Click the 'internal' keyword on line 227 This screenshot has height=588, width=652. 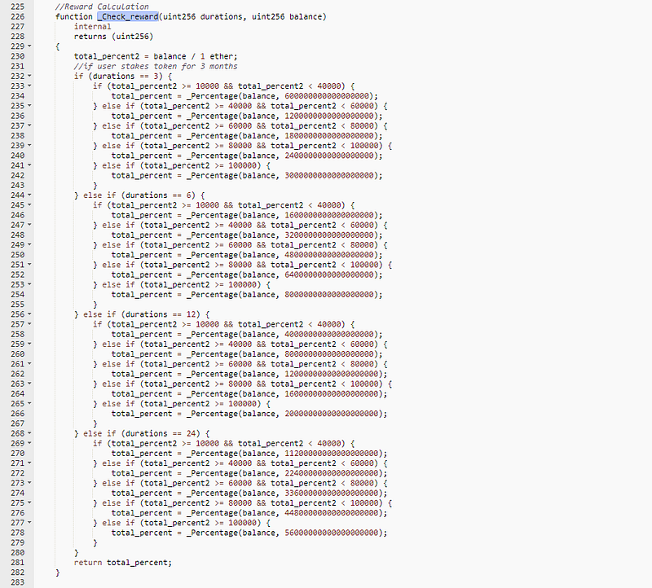92,27
